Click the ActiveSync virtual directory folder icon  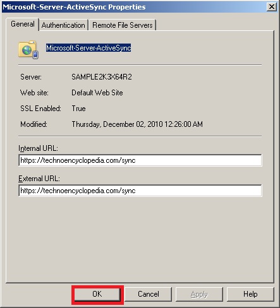(x=28, y=50)
